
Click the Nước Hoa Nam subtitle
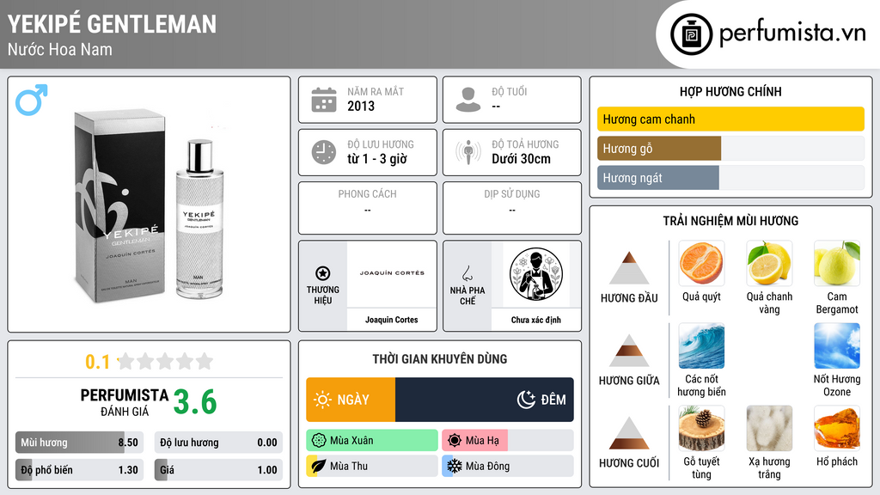(59, 49)
